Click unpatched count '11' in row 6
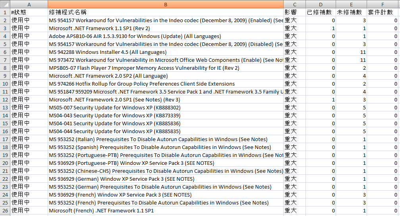Screen dimensions: 400x216 [x=351, y=52]
